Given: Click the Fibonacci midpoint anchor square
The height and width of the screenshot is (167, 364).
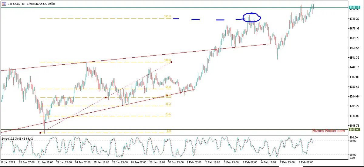Looking at the screenshot, I should point(106,97).
